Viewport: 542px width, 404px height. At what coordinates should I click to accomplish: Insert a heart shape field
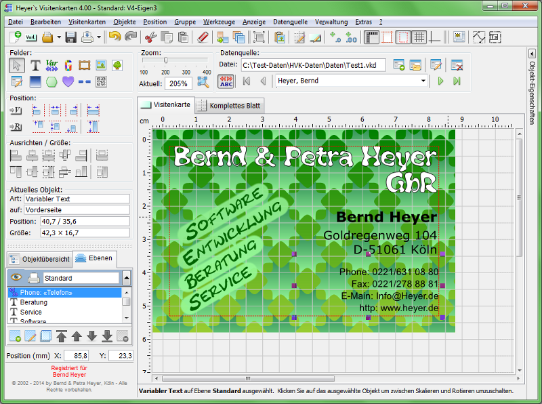coord(68,82)
